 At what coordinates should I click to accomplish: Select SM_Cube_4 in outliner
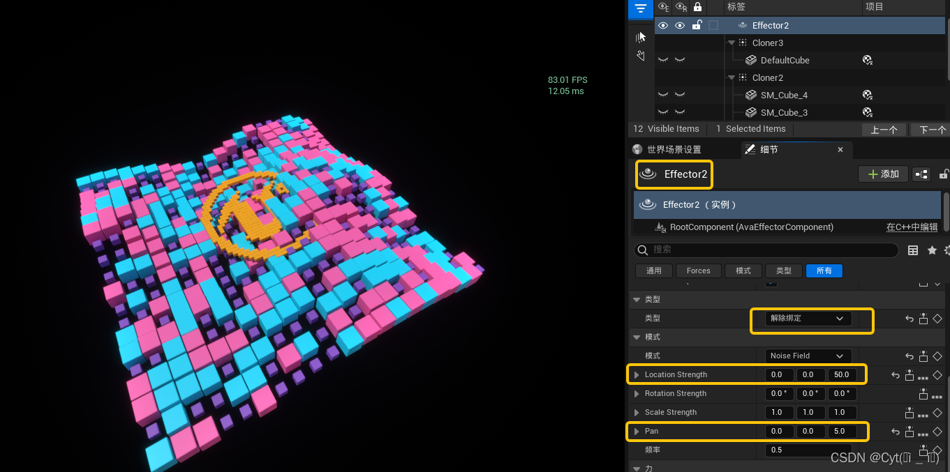pyautogui.click(x=784, y=96)
